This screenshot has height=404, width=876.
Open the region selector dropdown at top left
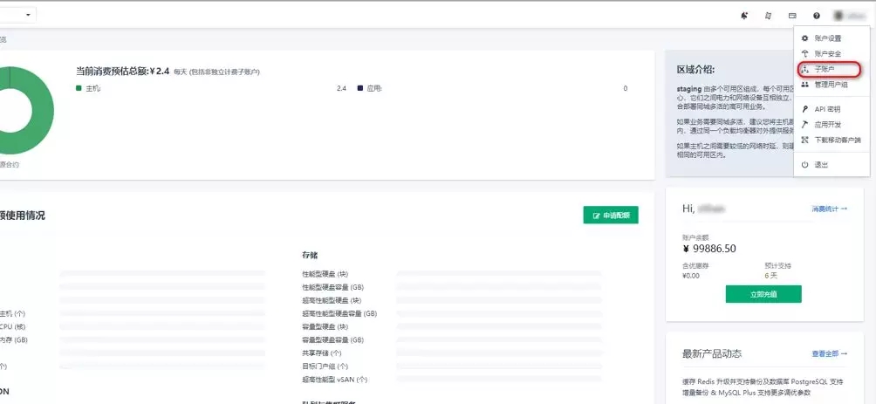coord(17,15)
